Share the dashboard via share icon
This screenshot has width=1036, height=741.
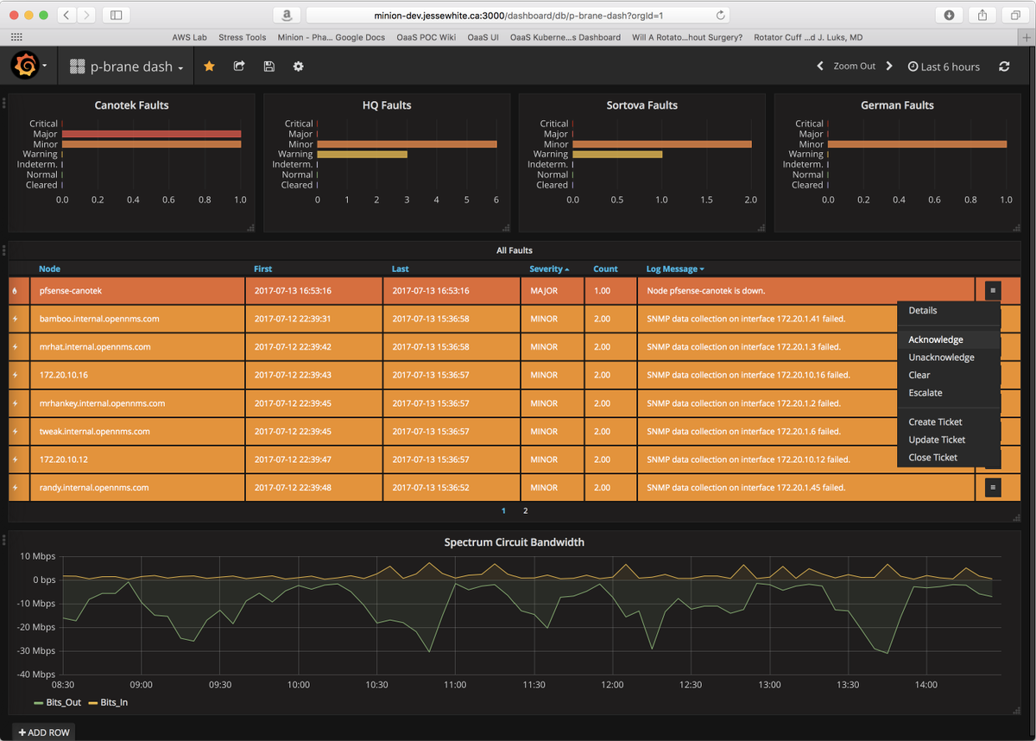click(x=239, y=66)
